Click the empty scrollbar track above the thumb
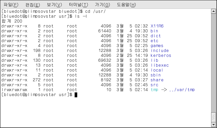 [213, 63]
